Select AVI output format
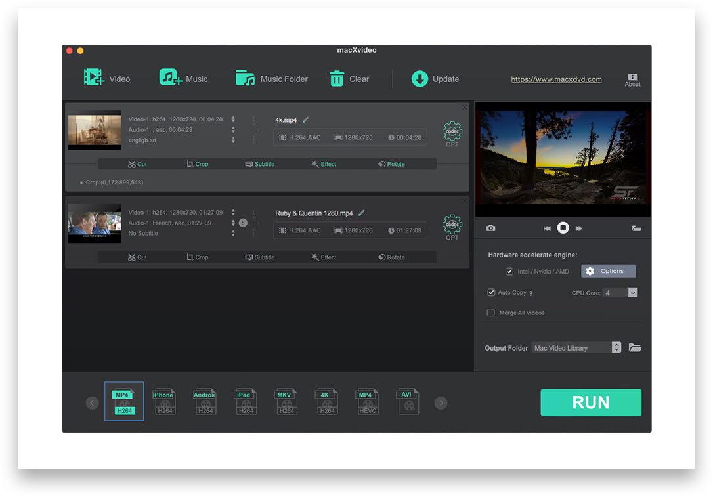 408,402
